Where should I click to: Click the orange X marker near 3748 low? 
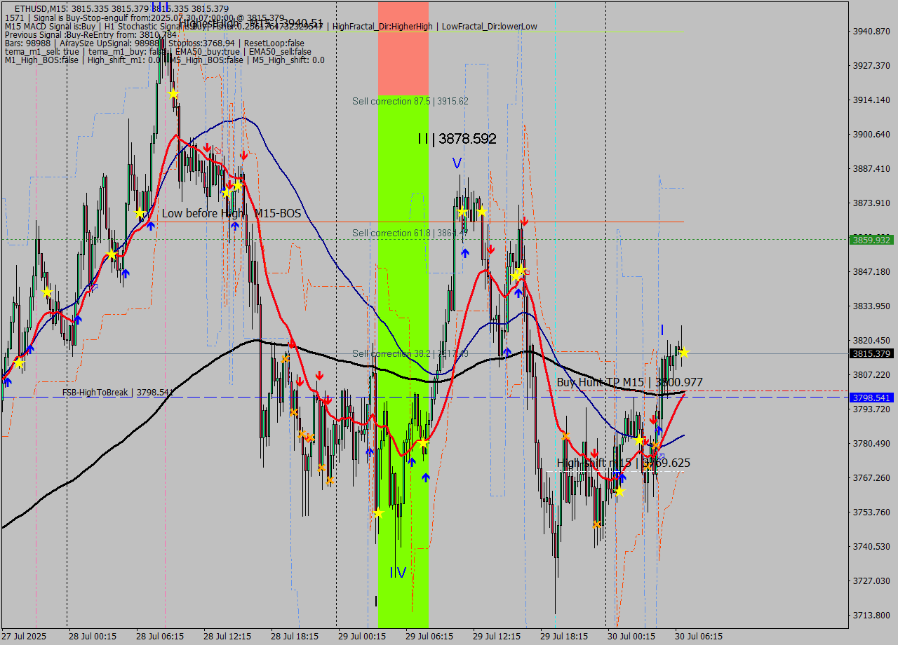pos(596,524)
